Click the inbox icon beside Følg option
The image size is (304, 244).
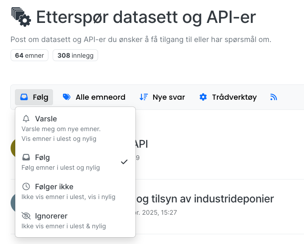(26, 157)
